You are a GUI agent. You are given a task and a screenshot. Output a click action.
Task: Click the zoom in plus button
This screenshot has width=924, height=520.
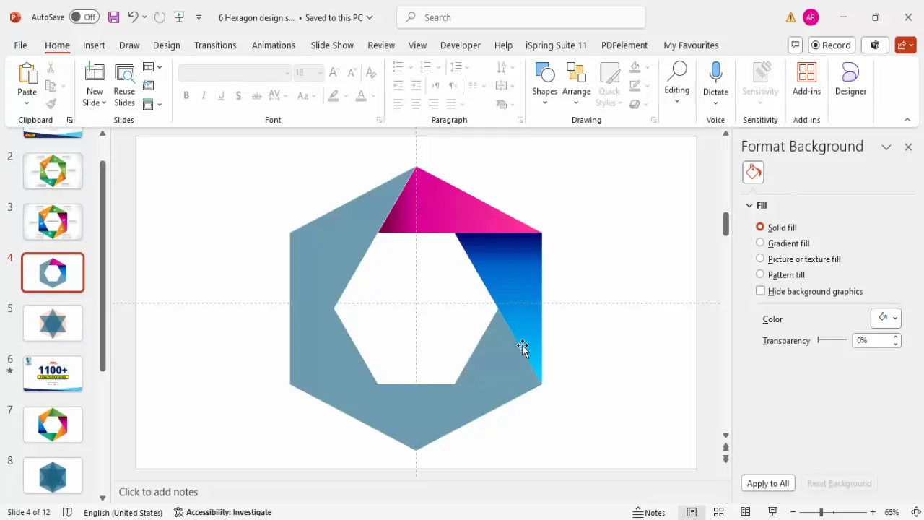pyautogui.click(x=873, y=512)
